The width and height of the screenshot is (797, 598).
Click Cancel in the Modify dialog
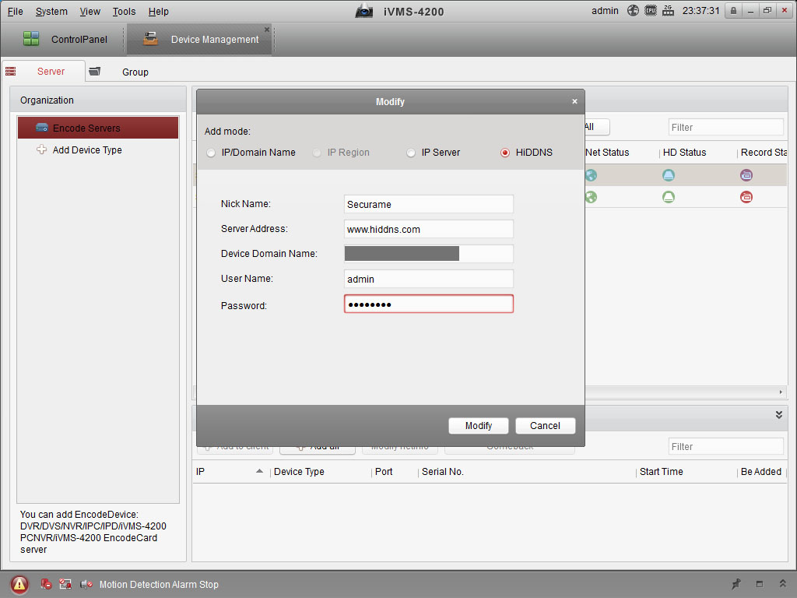pyautogui.click(x=546, y=426)
